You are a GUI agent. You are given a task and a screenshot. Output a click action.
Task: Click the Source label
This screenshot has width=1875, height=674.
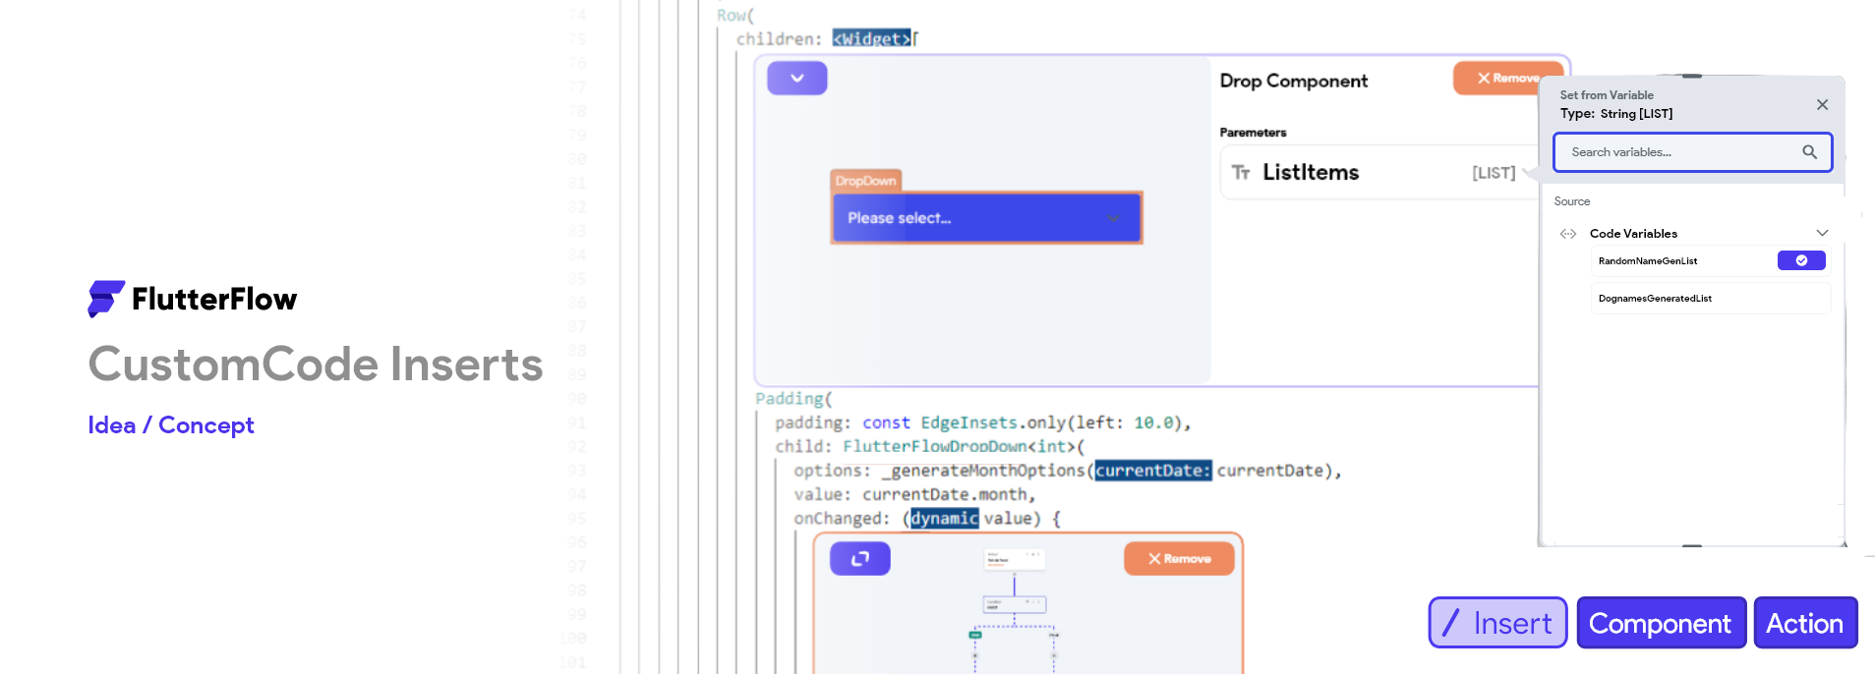tap(1571, 201)
